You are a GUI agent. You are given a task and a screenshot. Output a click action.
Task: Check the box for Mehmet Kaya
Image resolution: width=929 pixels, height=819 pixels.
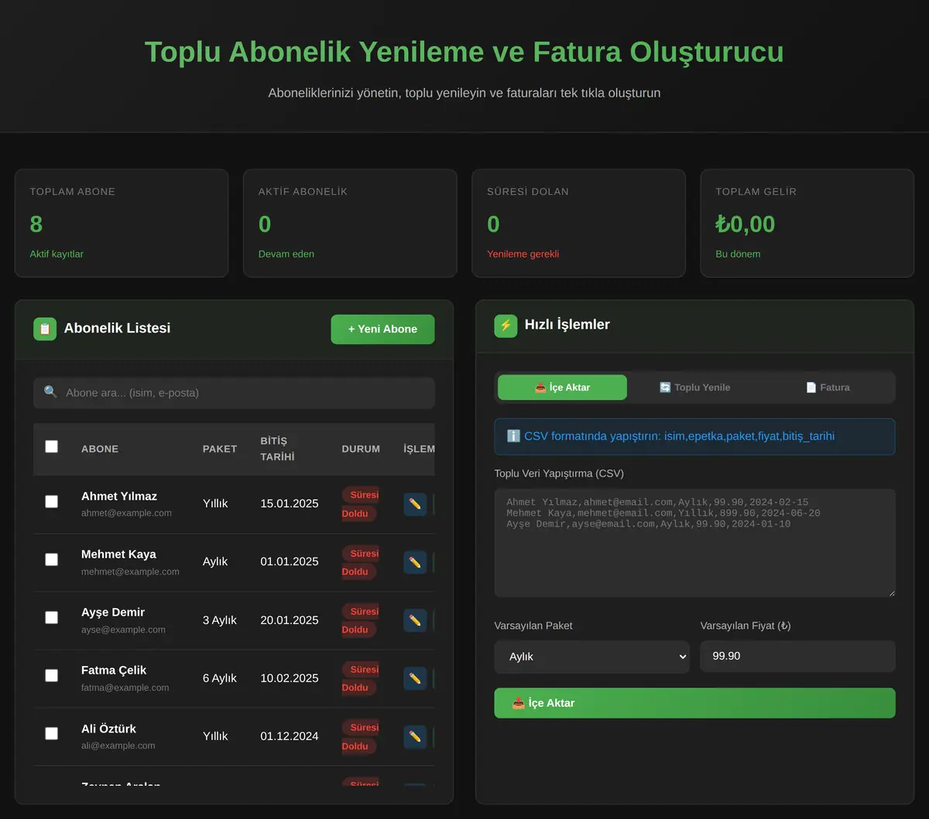[x=51, y=559]
